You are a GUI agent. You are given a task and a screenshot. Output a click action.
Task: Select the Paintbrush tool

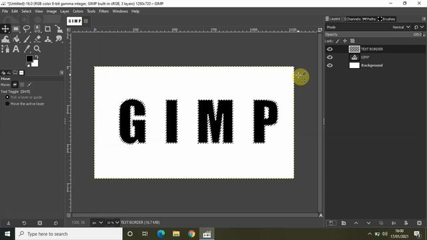27,39
